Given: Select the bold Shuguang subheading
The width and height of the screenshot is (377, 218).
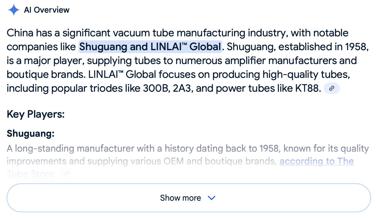Looking at the screenshot, I should [x=31, y=134].
